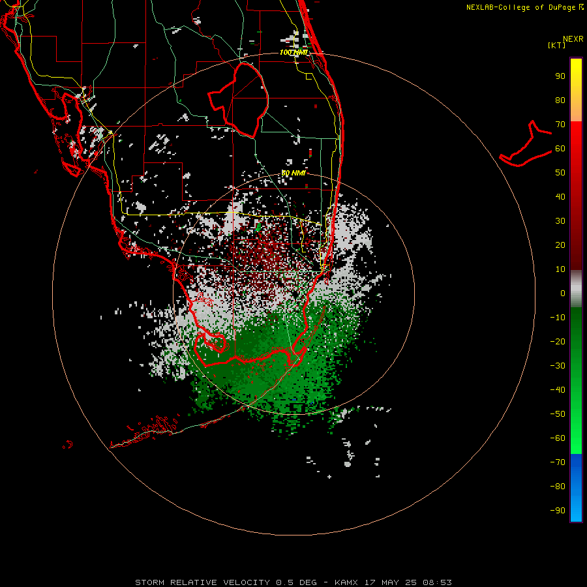Click the -20 knot scale label
587x587 pixels.
coord(558,342)
